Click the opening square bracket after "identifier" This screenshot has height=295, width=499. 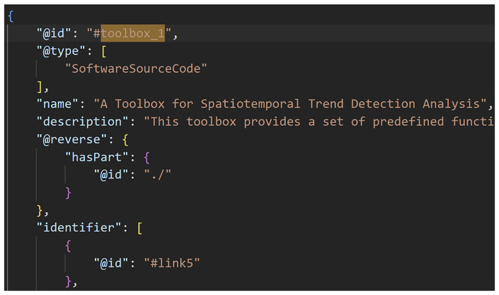coord(140,228)
